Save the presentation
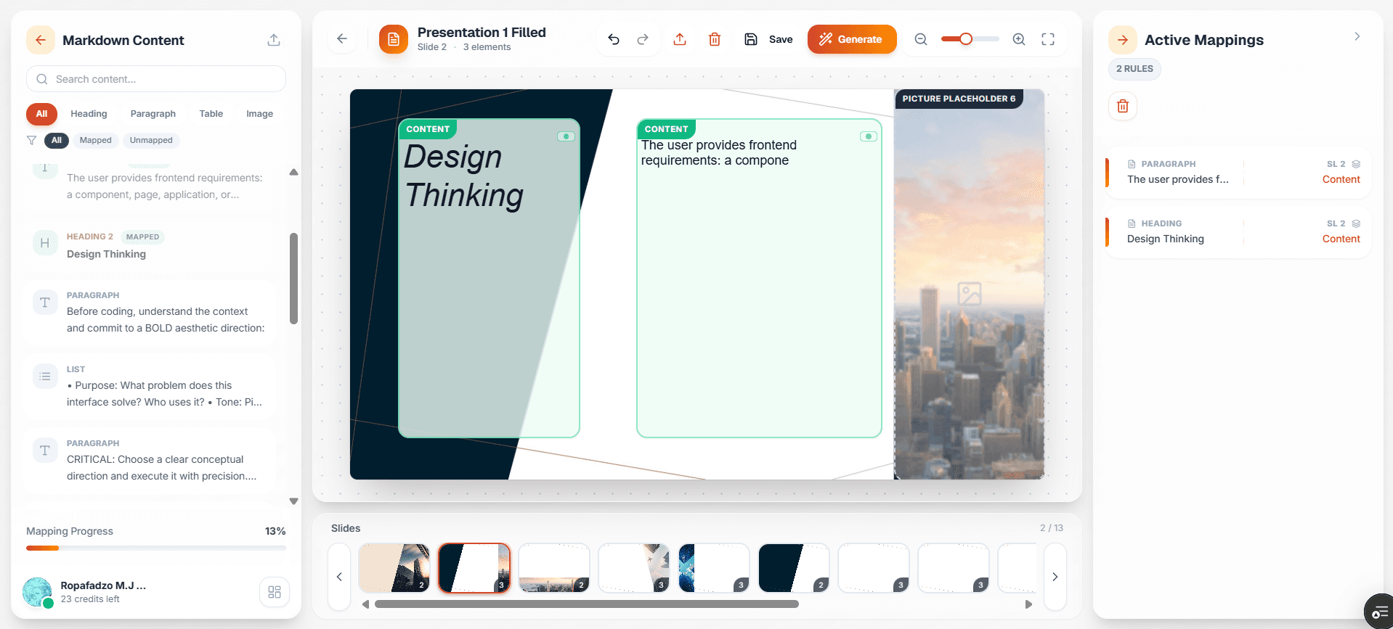Viewport: 1393px width, 629px height. 768,39
